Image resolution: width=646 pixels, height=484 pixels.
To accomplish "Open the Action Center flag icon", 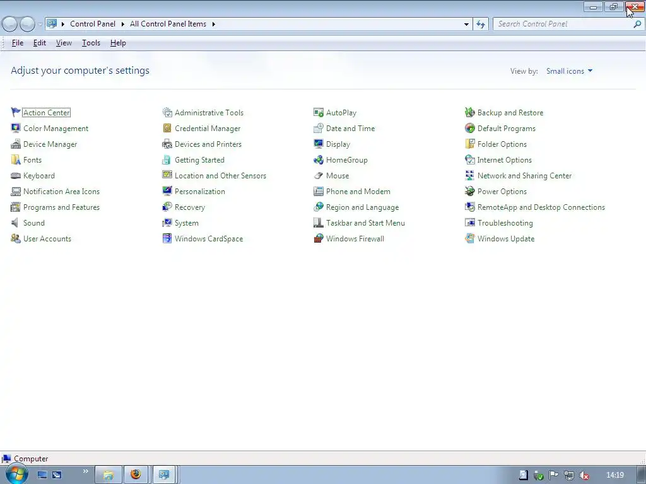I will [x=16, y=112].
